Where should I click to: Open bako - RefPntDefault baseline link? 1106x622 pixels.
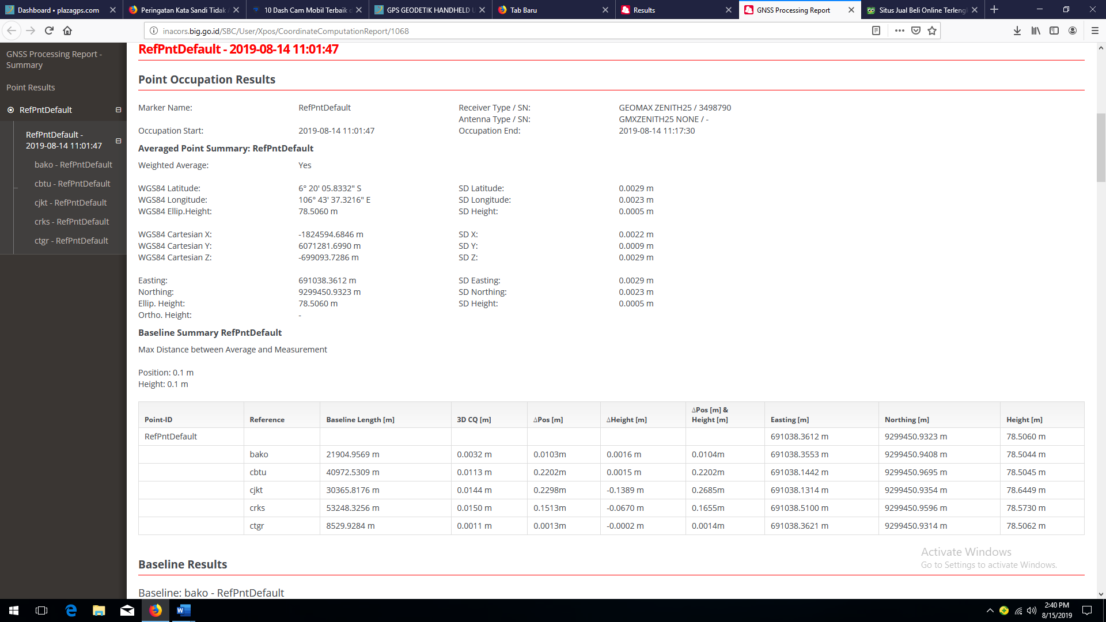click(x=73, y=165)
